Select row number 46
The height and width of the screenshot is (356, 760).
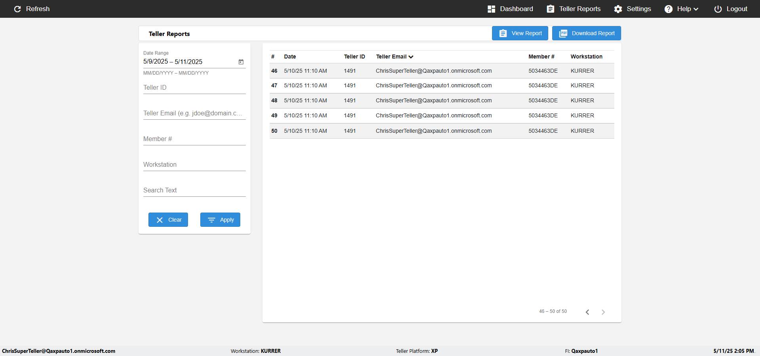click(442, 71)
